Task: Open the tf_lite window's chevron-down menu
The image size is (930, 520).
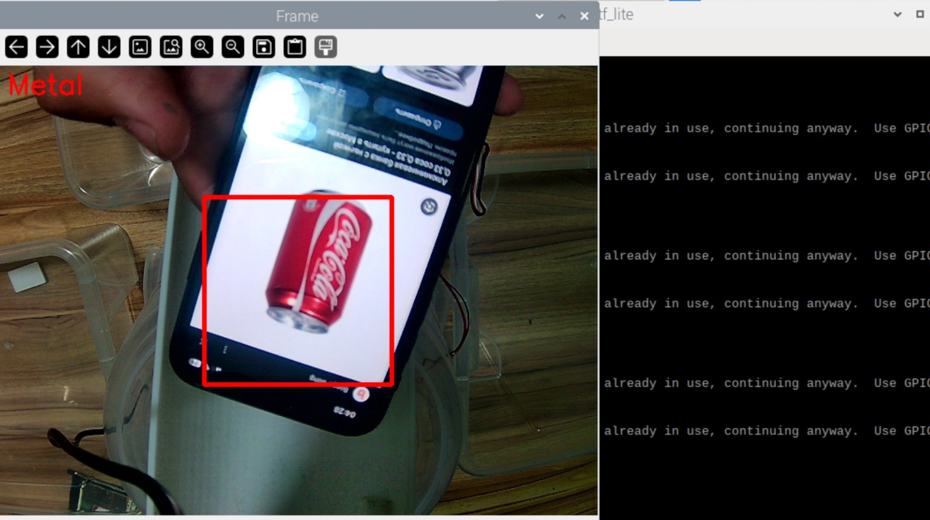Action: [x=897, y=14]
